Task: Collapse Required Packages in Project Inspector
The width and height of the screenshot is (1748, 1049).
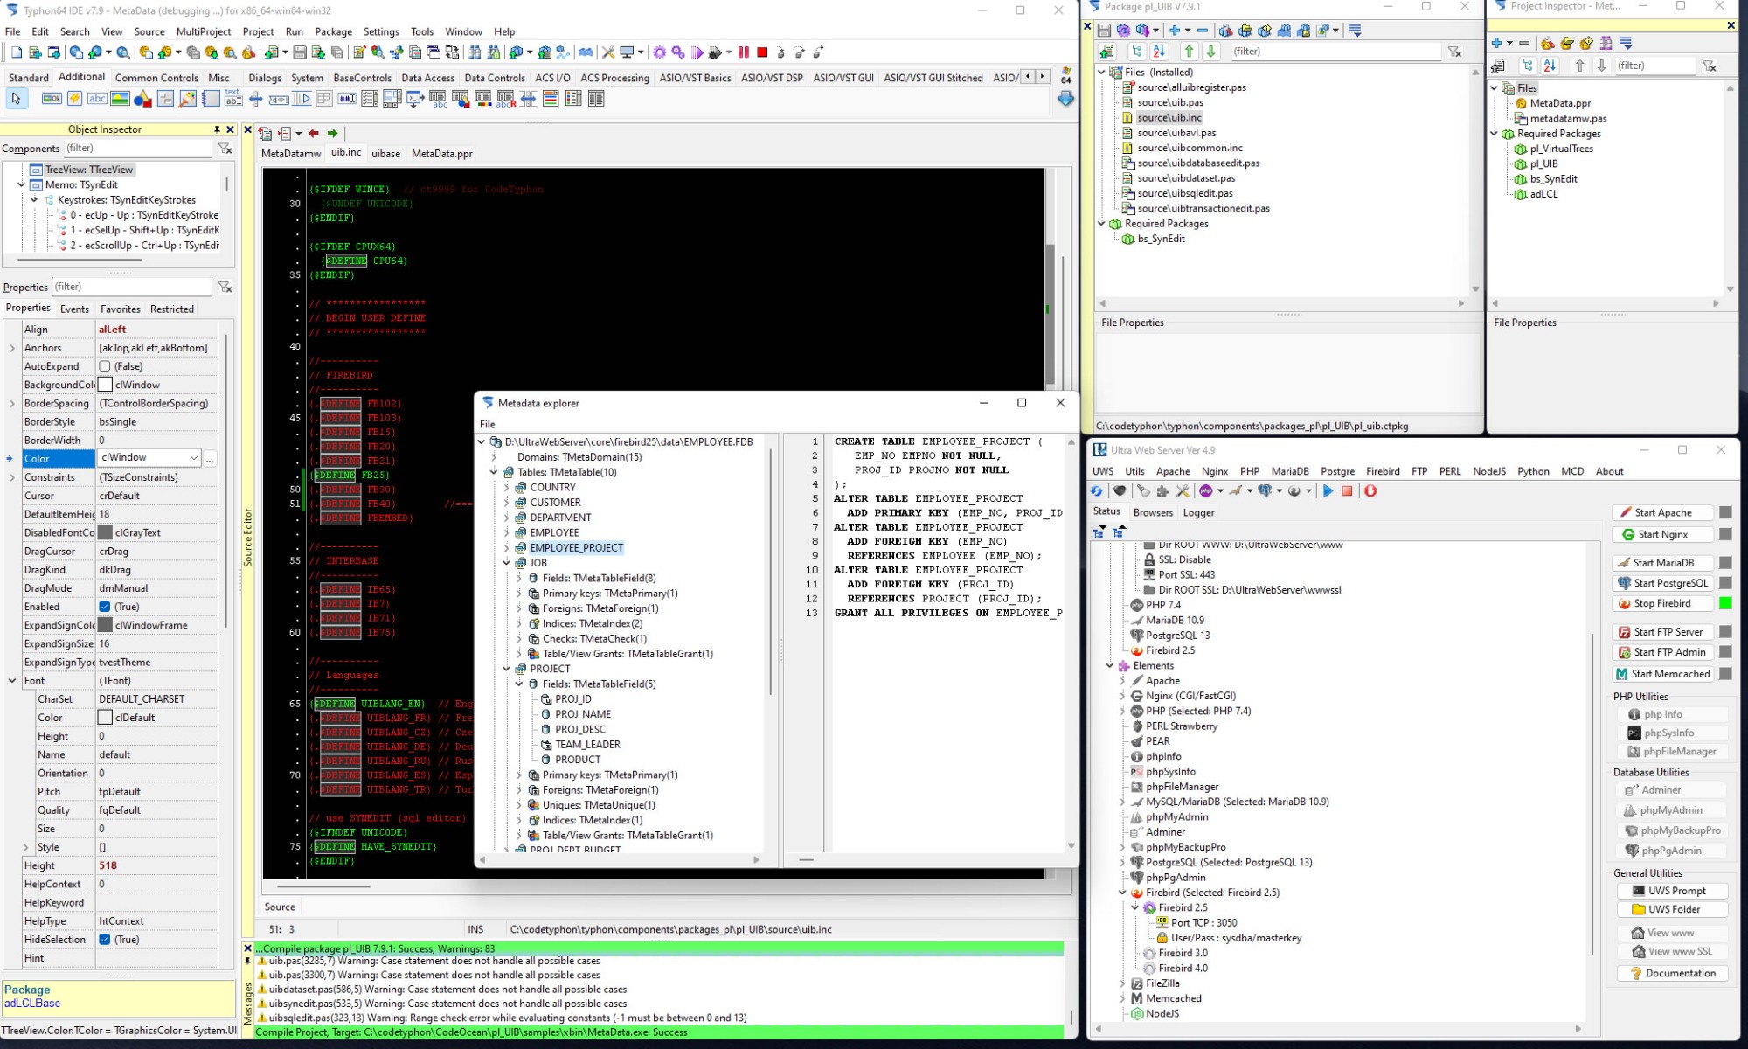Action: pos(1494,134)
